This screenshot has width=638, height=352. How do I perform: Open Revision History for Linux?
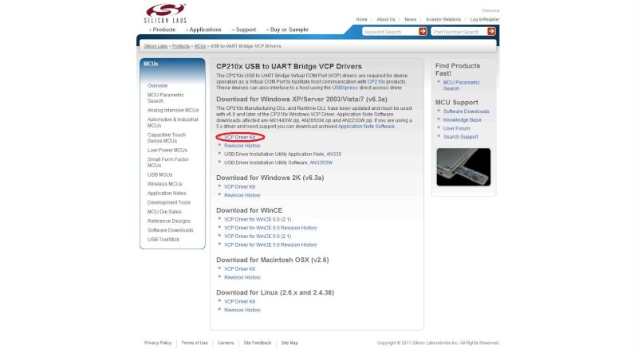(x=242, y=310)
